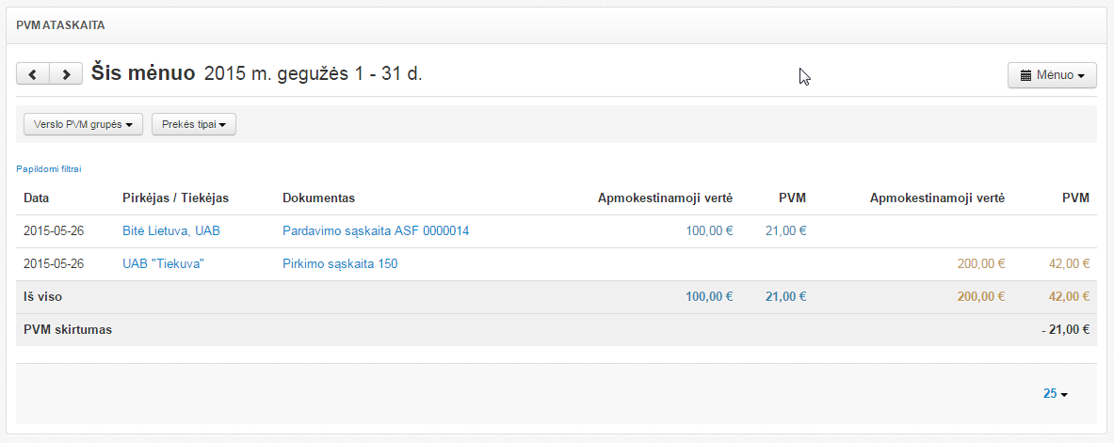Viewport: 1114px width, 443px height.
Task: Click the Pirkėjas / Tiekėjas column header
Action: [176, 198]
